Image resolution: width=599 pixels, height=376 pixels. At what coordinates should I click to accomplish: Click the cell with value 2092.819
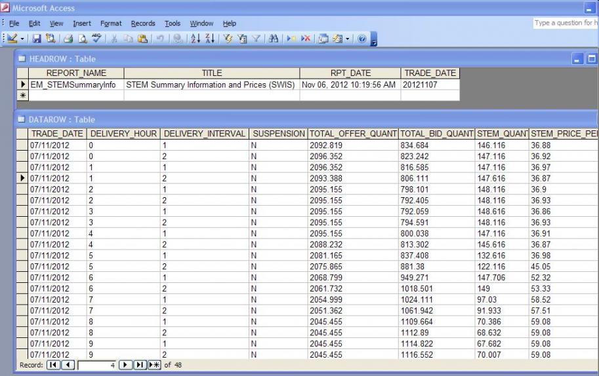click(x=353, y=145)
